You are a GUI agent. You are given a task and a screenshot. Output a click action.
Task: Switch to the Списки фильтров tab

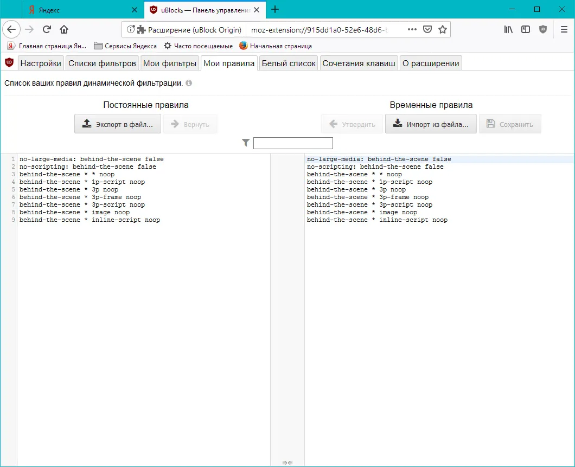pos(102,63)
